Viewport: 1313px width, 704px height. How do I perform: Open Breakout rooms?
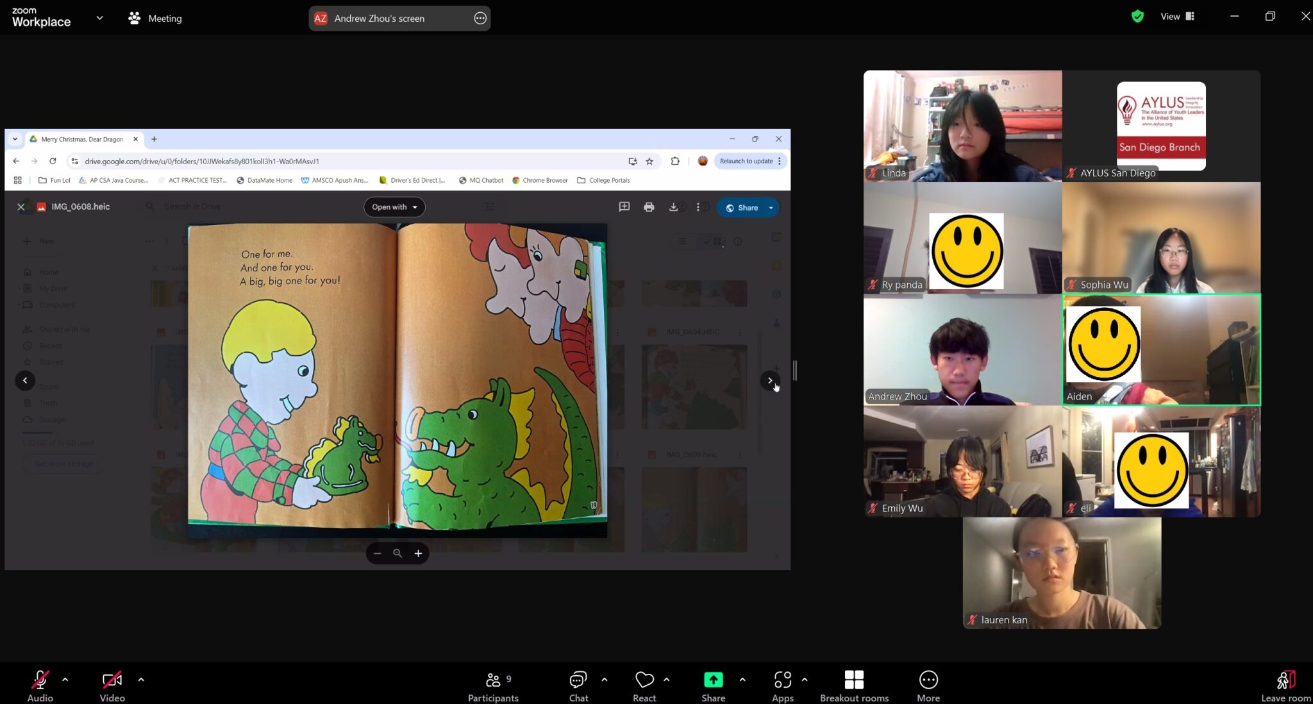[854, 685]
